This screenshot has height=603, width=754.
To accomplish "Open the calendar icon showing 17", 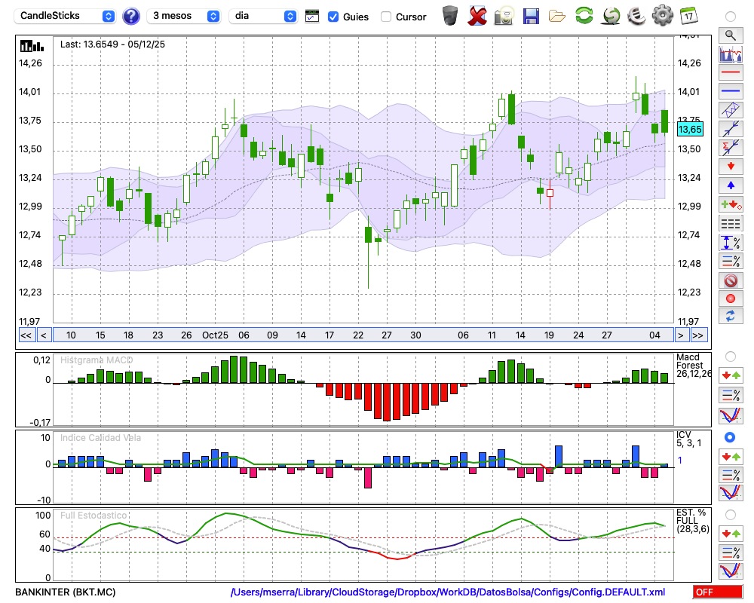I will pos(688,15).
